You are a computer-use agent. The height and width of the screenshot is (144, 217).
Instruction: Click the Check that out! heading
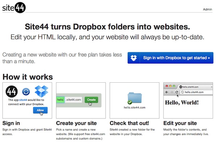129,123
